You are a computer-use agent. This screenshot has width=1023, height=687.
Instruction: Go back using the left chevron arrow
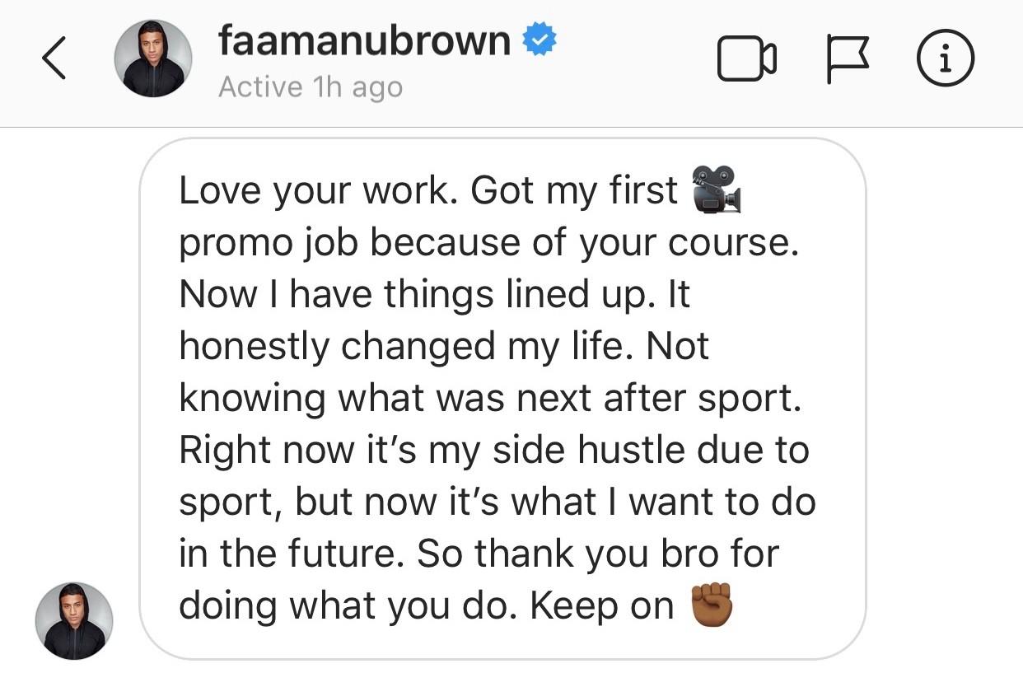(x=54, y=60)
